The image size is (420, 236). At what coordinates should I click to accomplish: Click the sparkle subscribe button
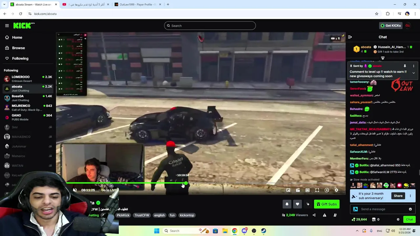[308, 204]
